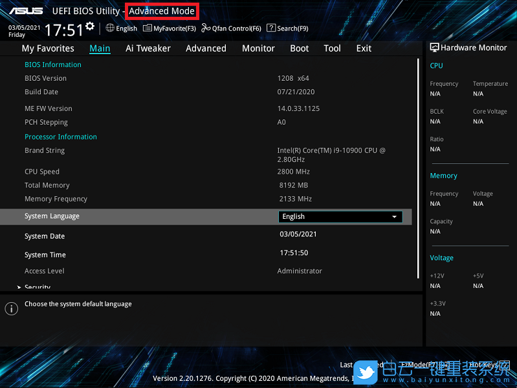Open Qfan Control(F6) fan settings
The width and height of the screenshot is (517, 388).
[x=232, y=28]
